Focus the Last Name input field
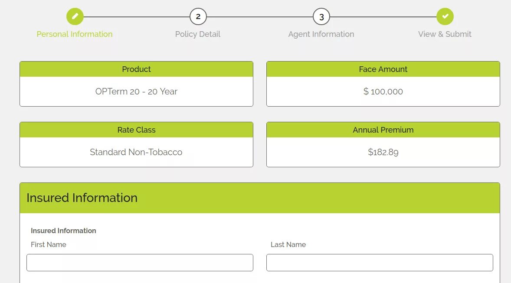Viewport: 511px width, 283px height. coord(380,263)
